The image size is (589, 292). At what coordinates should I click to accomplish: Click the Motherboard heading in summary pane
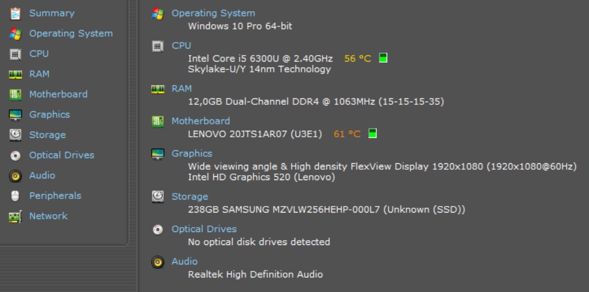coord(201,121)
